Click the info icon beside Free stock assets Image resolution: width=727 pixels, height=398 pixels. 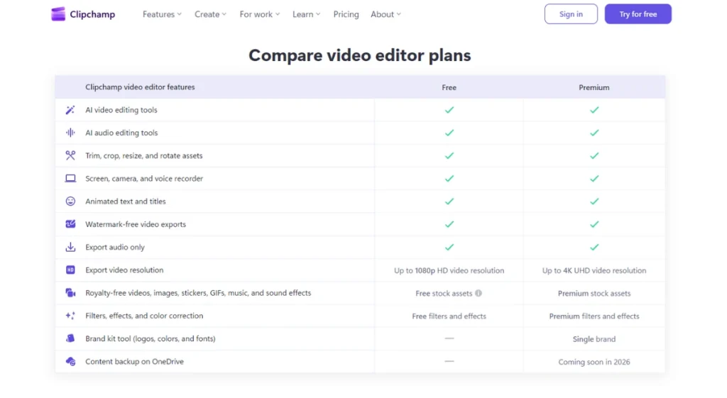(x=479, y=293)
